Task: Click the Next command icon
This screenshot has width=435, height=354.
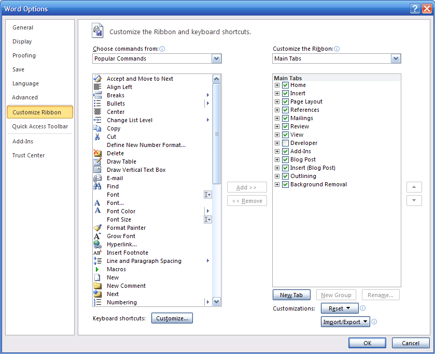Action: [x=97, y=294]
